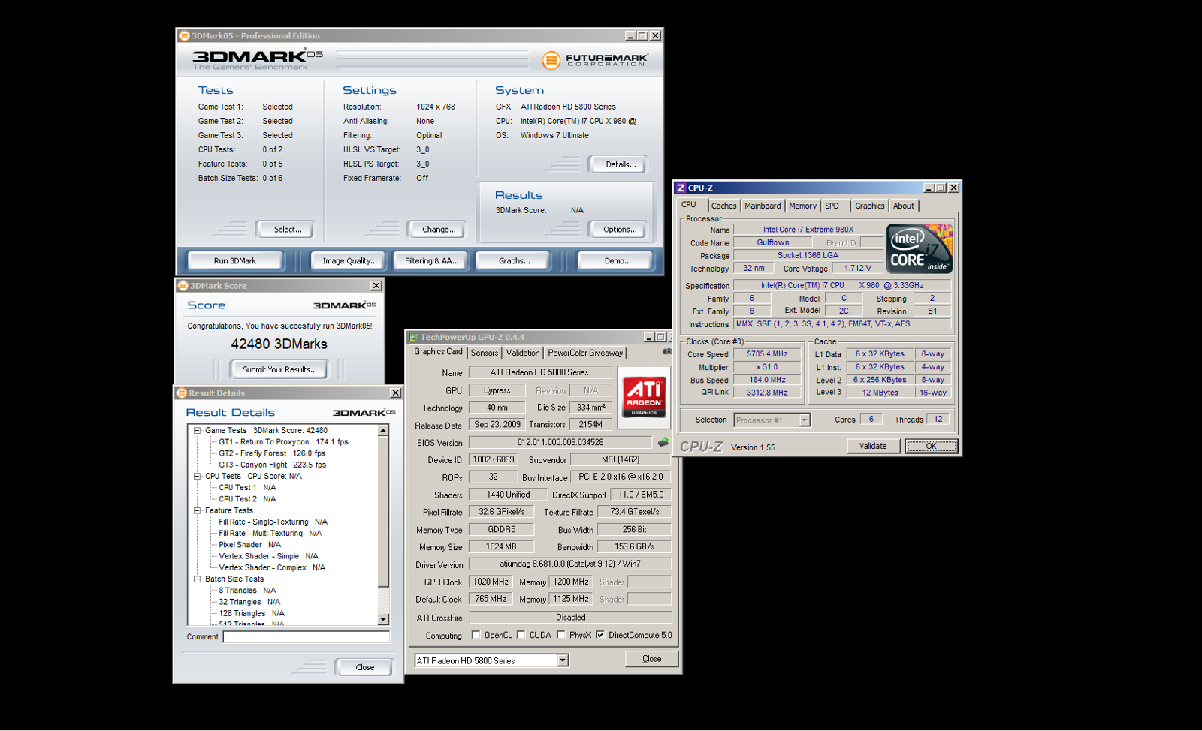Screen dimensions: 1202x731
Task: Collapse the Game Tests tree node
Action: click(x=197, y=430)
